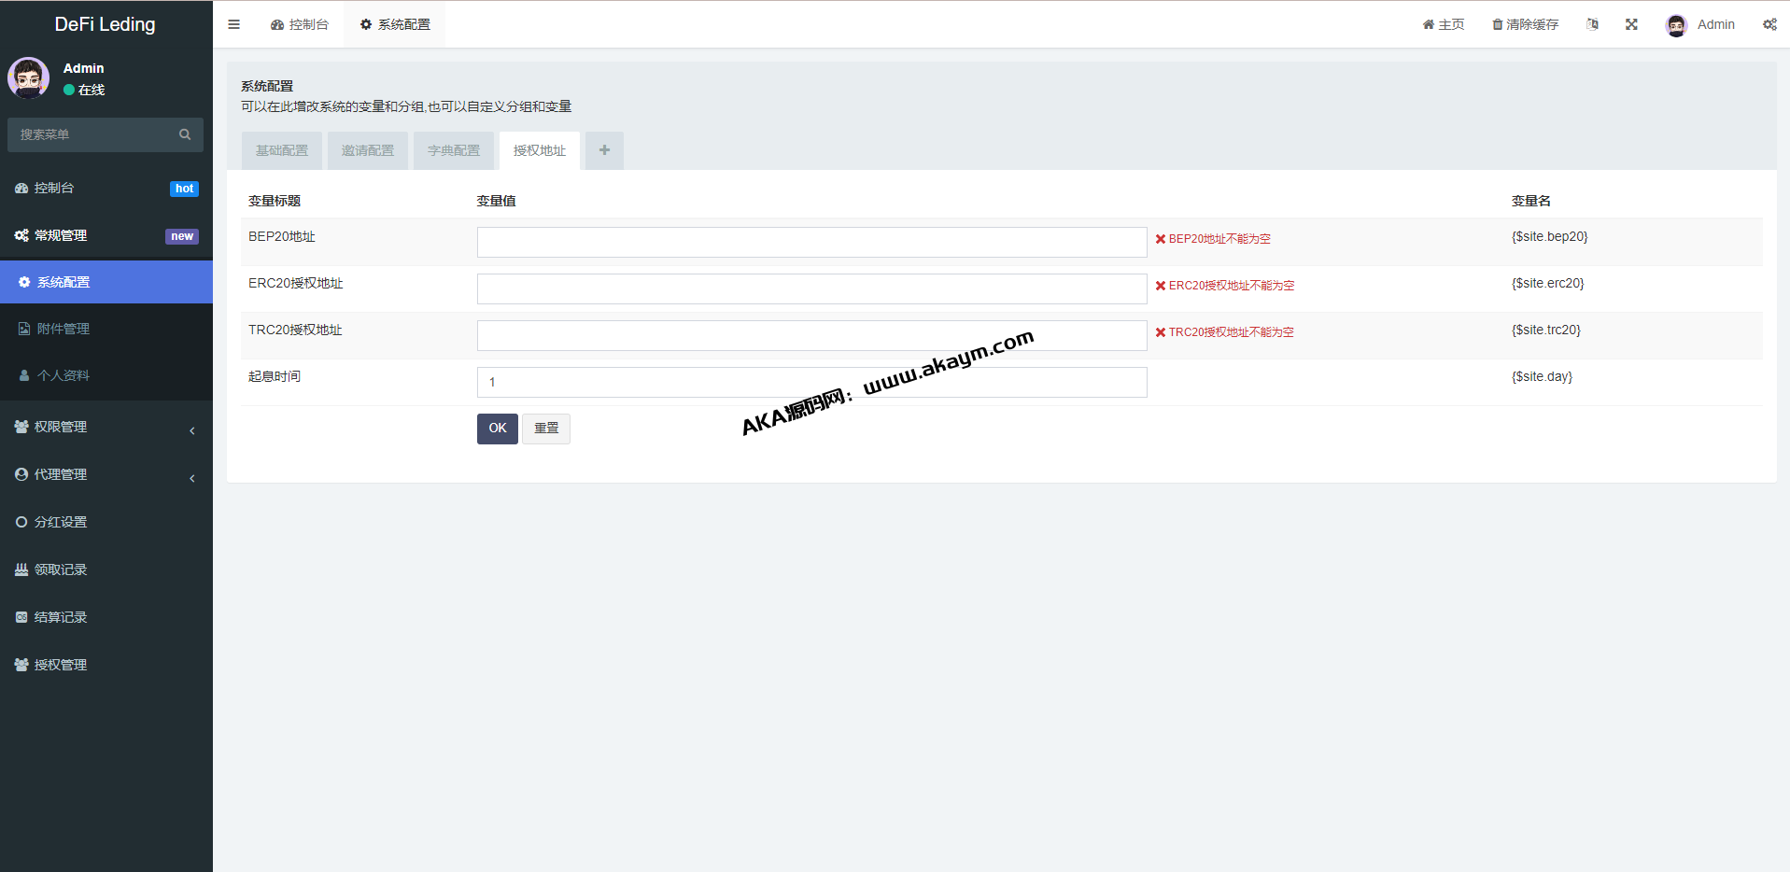
Task: Open the 字典配置 tab
Action: (454, 150)
